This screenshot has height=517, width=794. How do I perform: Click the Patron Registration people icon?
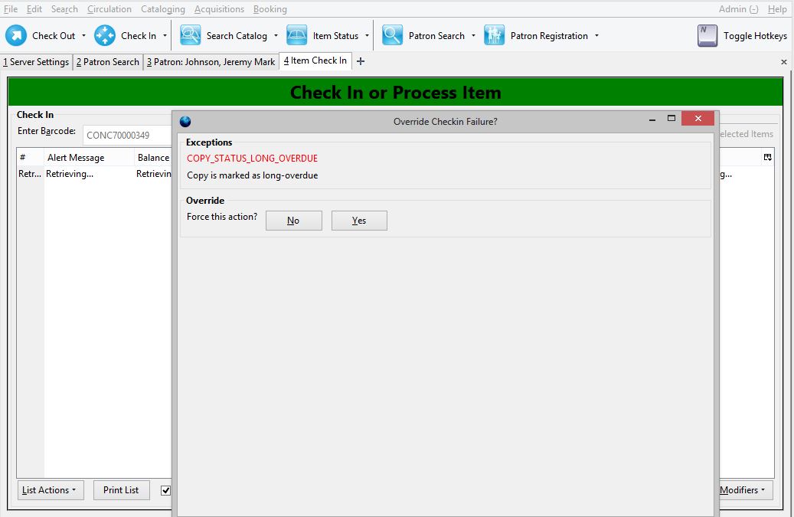tap(494, 35)
